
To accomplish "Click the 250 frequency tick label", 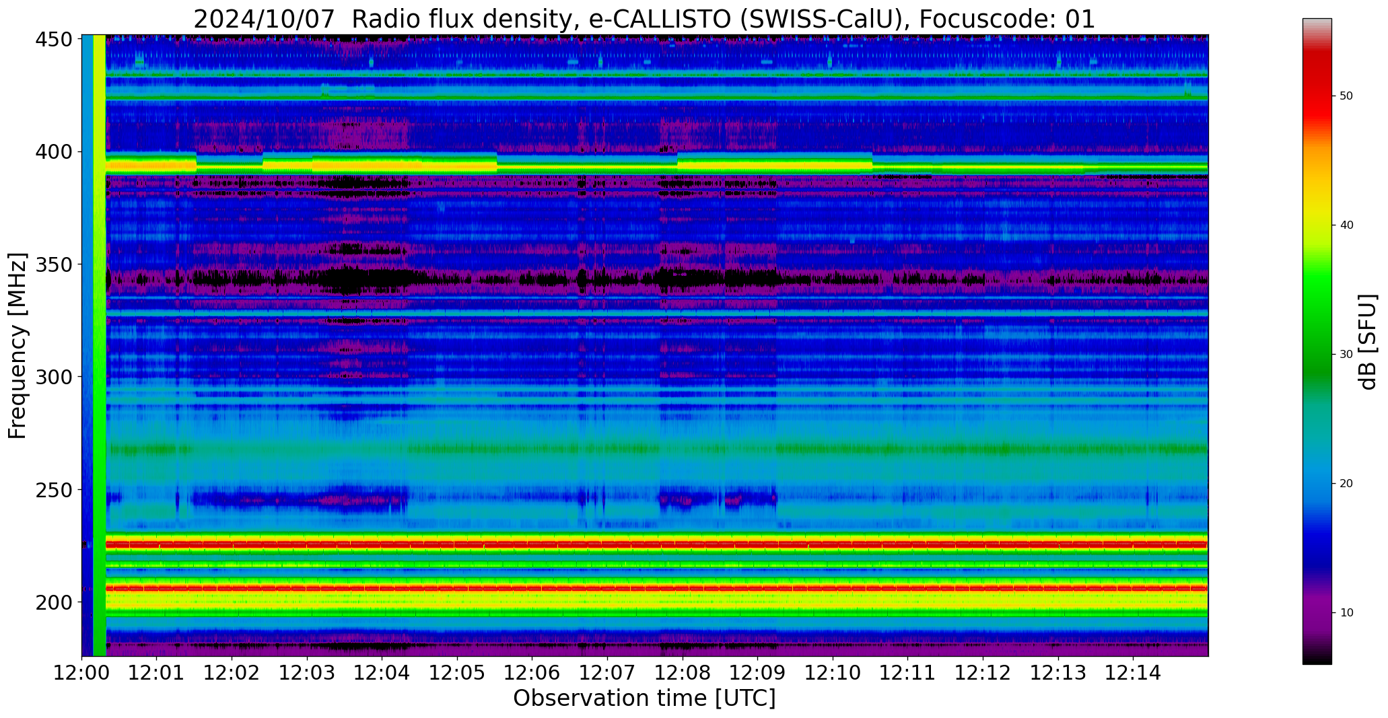I will 53,490.
